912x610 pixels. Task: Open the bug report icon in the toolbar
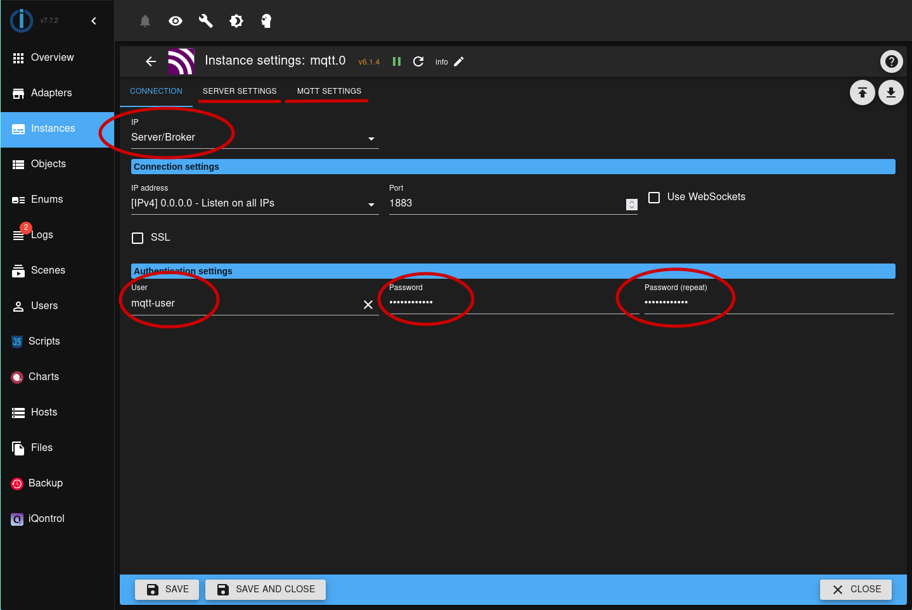coord(236,20)
